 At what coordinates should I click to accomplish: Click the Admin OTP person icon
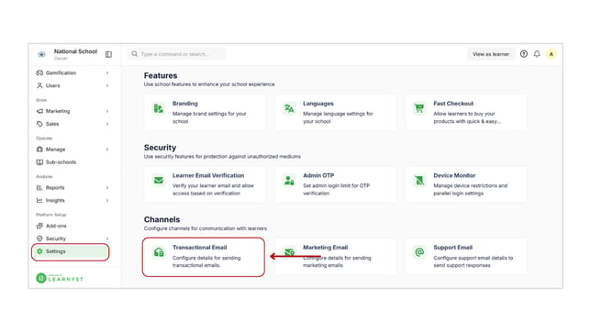point(289,181)
